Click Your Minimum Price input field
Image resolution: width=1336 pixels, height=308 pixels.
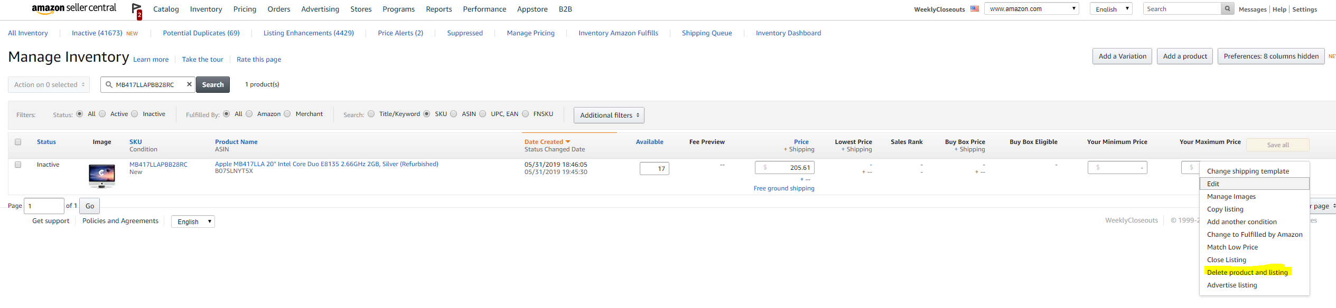click(x=1117, y=167)
